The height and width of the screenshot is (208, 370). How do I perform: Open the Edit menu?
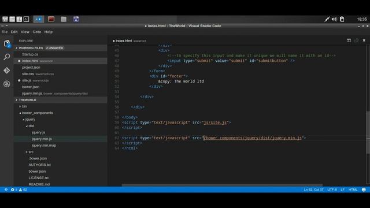pyautogui.click(x=14, y=32)
